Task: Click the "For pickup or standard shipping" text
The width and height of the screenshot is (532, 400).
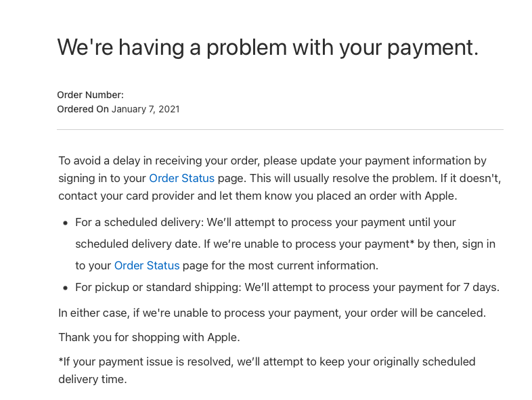Action: click(158, 287)
